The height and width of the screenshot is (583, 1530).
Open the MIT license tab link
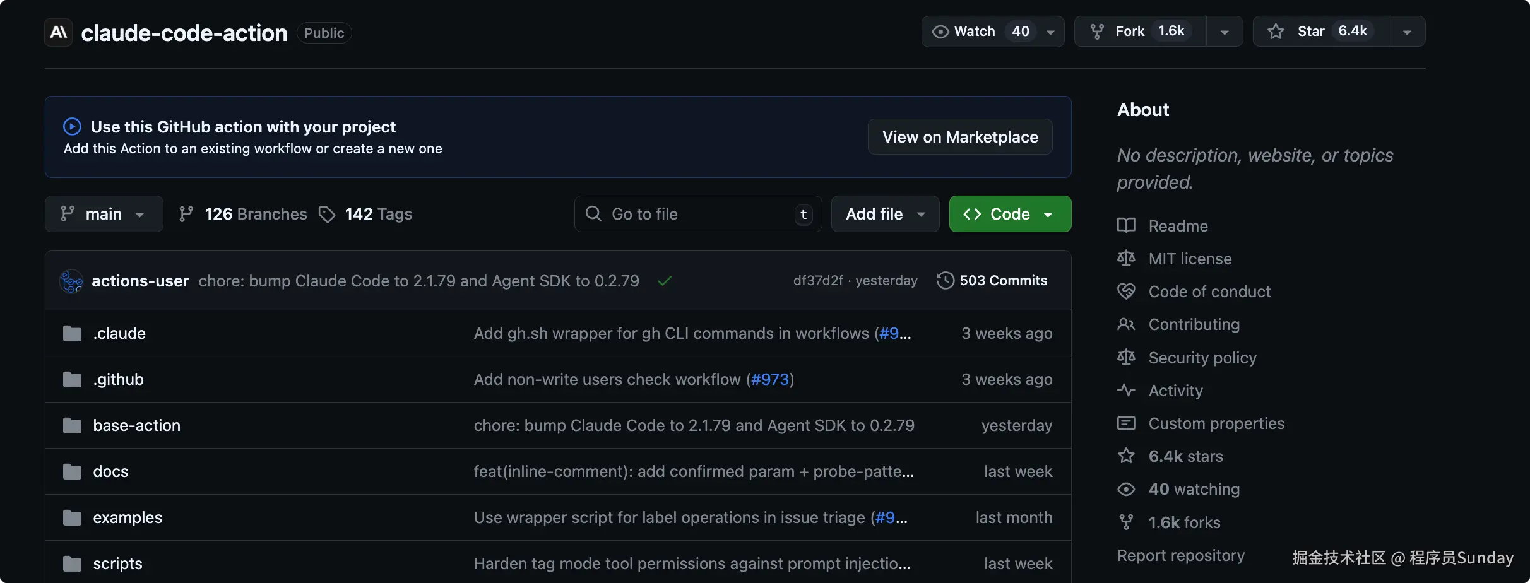1190,259
